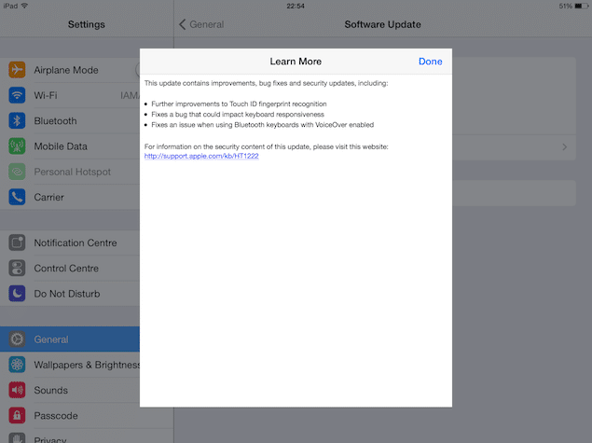This screenshot has height=443, width=592.
Task: Tap the Passcode lock icon
Action: coord(17,415)
